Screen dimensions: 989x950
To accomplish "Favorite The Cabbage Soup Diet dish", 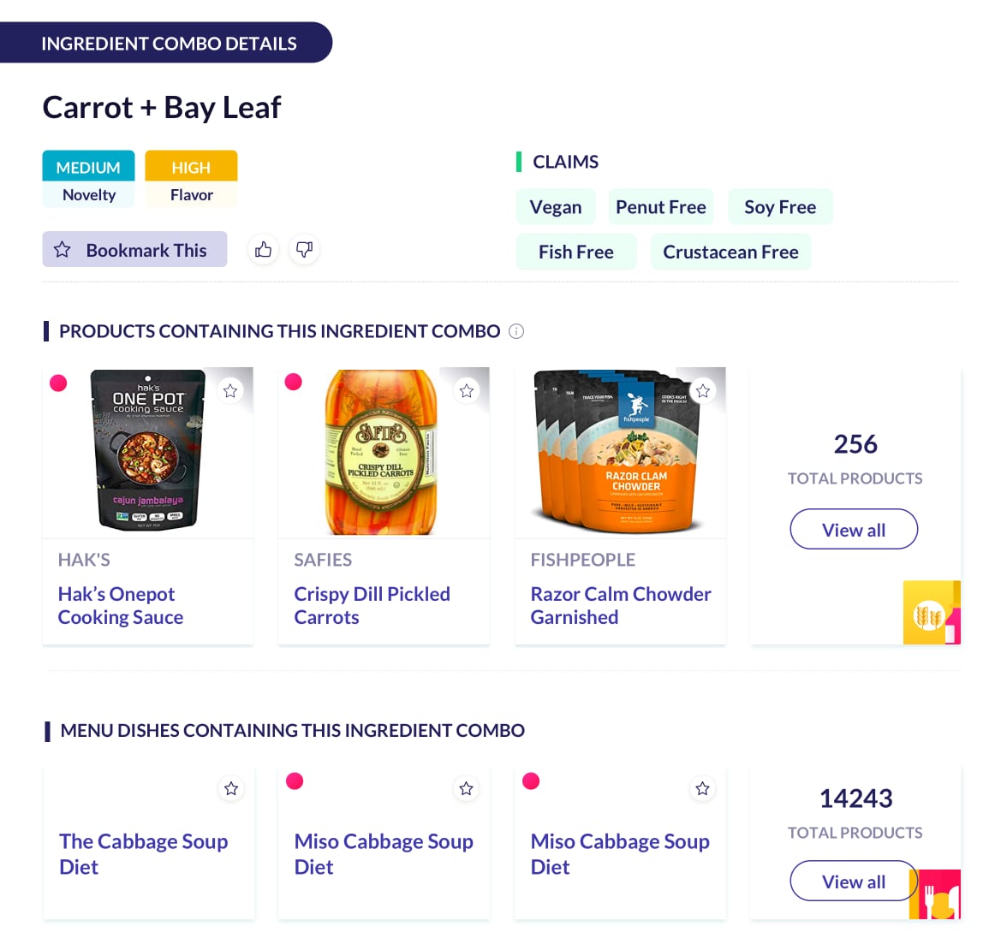I will [x=231, y=789].
